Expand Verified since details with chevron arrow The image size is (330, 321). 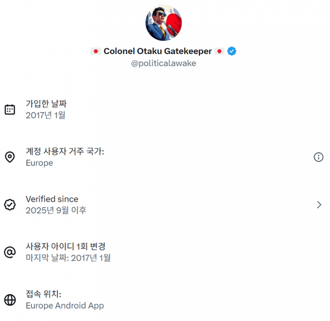[319, 205]
